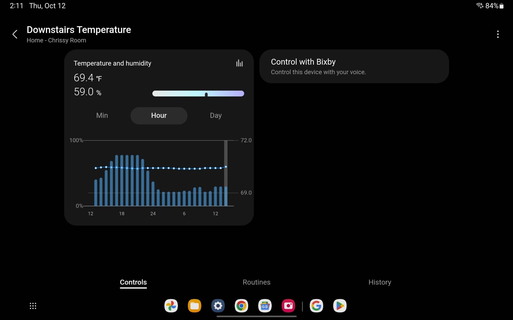
Task: Tap the highlighted latest bar in chart
Action: [x=226, y=196]
